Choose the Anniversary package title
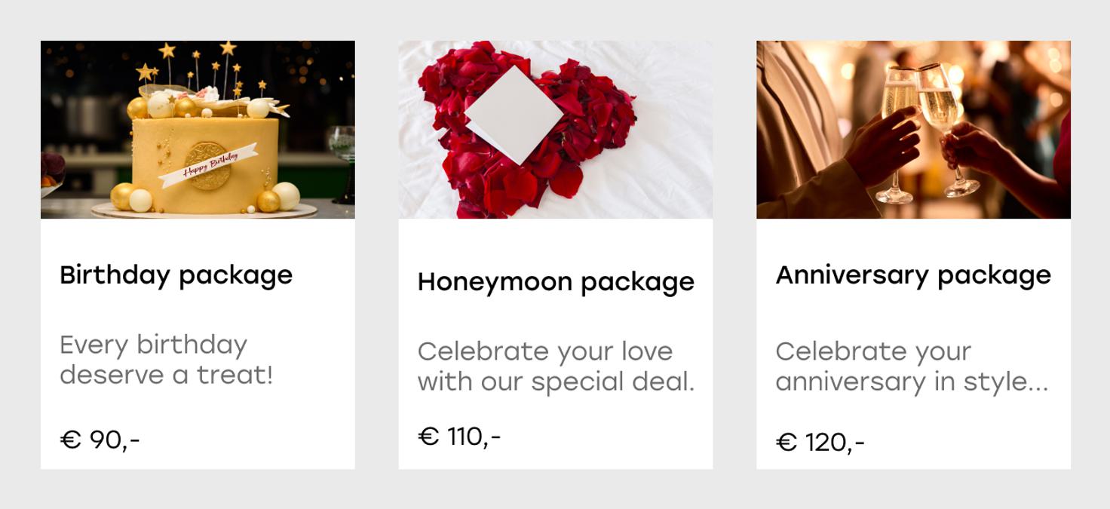 913,274
